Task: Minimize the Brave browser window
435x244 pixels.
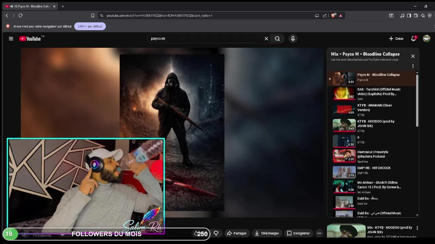Action: [x=415, y=6]
